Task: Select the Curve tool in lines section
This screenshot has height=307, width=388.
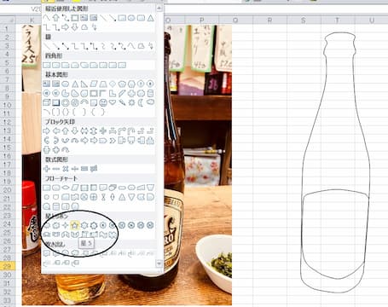Action: [131, 46]
